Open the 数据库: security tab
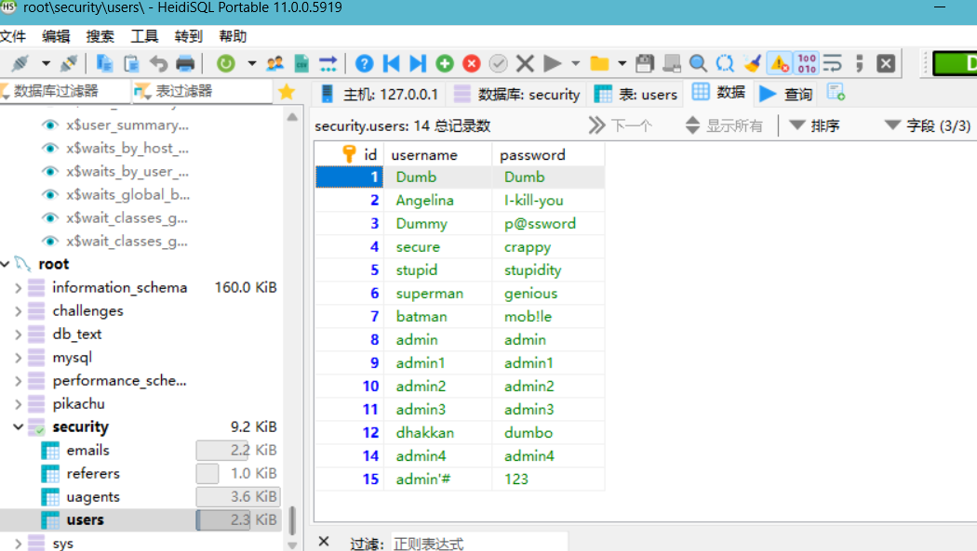 pos(517,94)
